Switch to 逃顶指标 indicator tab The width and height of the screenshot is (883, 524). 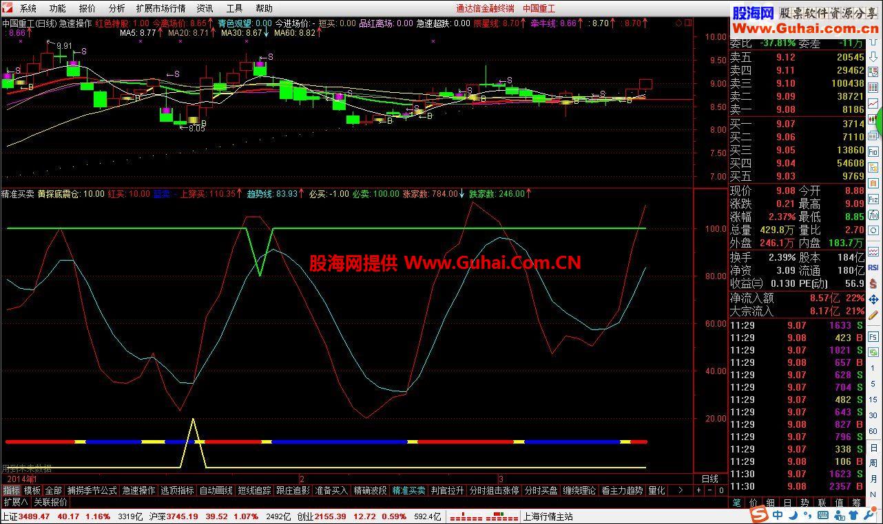click(x=178, y=490)
